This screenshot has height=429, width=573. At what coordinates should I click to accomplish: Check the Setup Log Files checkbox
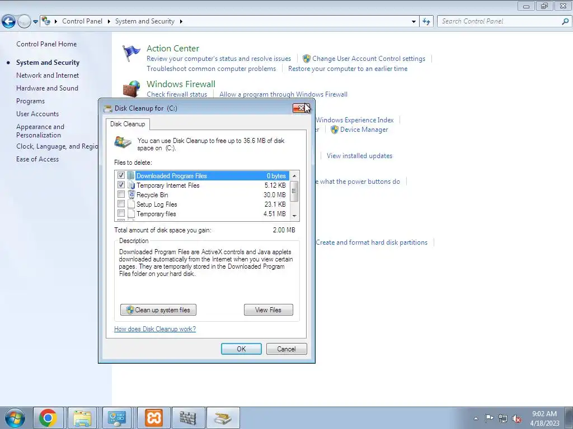click(121, 203)
